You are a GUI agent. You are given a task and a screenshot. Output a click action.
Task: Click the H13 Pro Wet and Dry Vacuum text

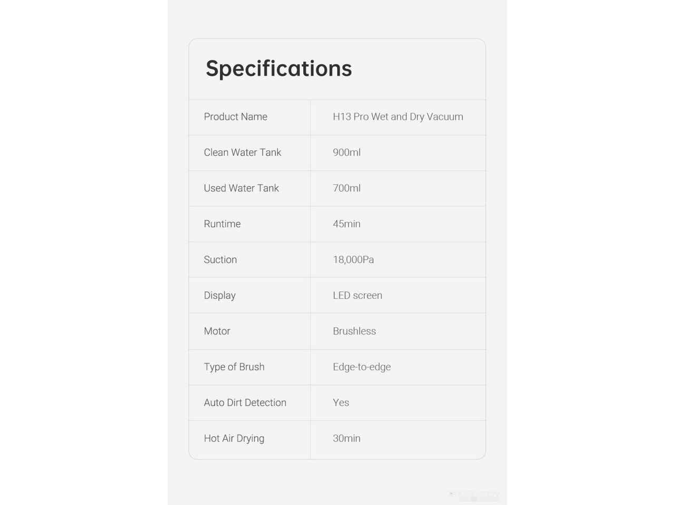398,117
